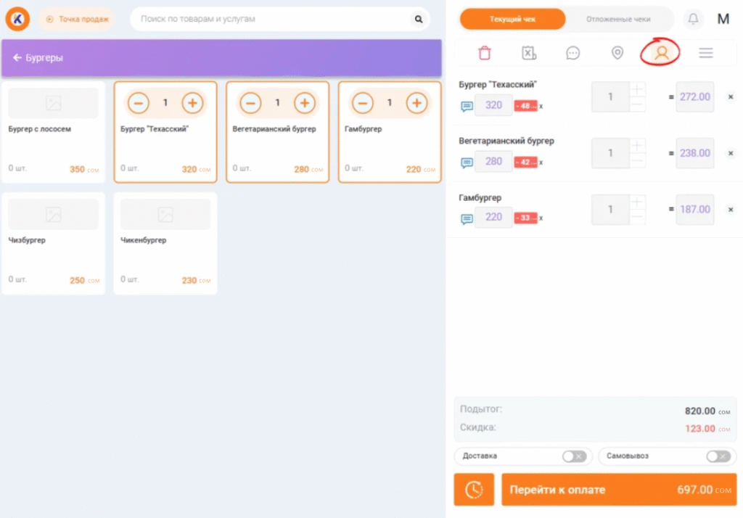Open comment icon for Гамбургер line
Screen dimensions: 743x518
pyautogui.click(x=467, y=218)
